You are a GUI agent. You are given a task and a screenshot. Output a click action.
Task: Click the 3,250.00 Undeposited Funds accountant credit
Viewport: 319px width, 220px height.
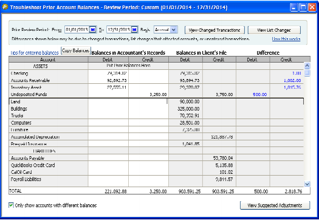[x=158, y=94]
